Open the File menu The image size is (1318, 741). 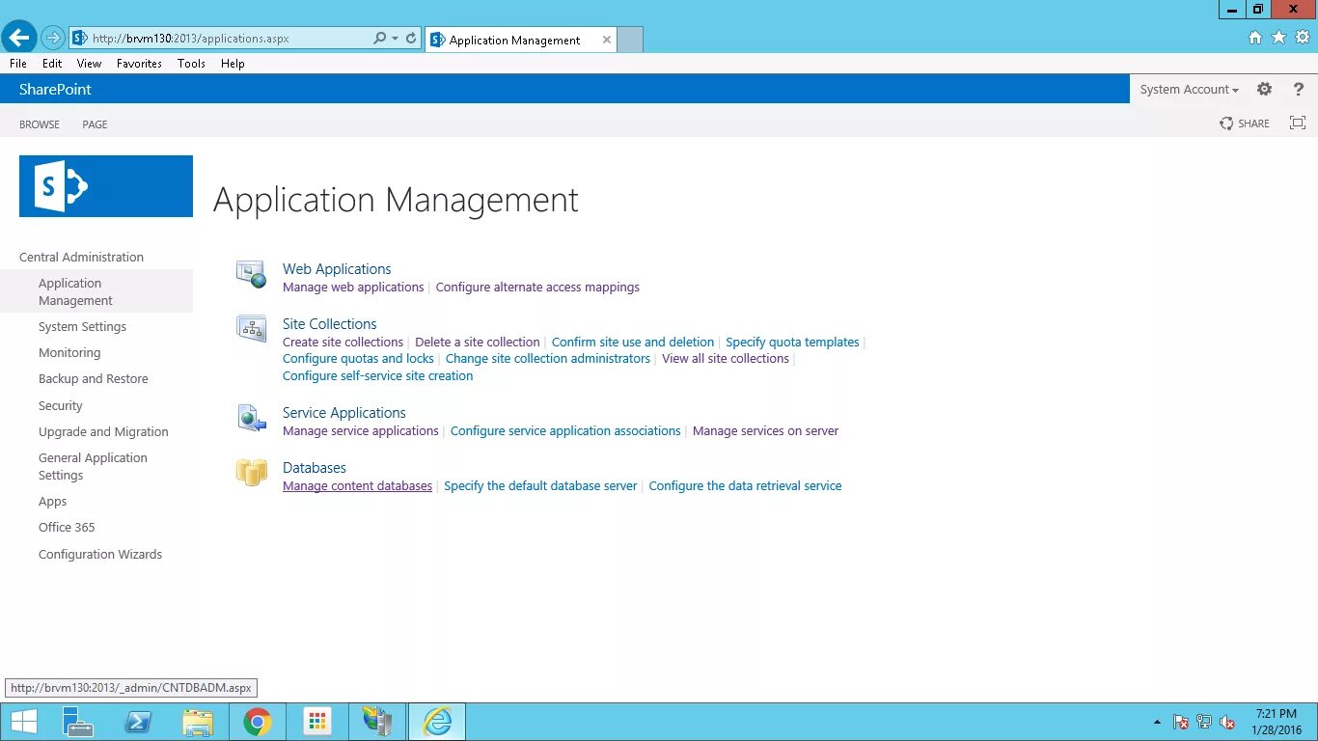(18, 63)
